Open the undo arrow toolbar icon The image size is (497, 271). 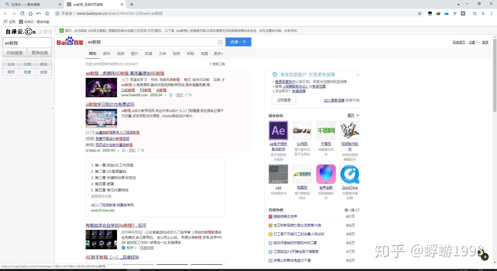pyautogui.click(x=39, y=13)
